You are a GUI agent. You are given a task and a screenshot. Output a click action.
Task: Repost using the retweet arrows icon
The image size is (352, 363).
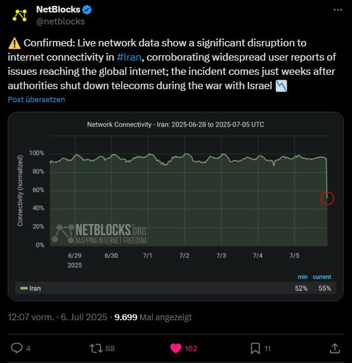click(x=96, y=348)
